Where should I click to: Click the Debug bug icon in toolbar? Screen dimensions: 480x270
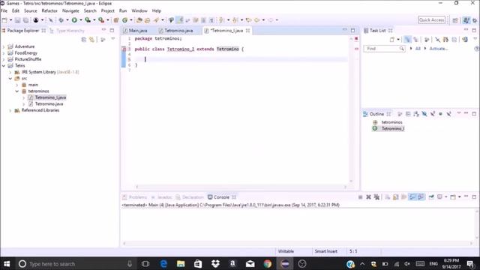(61, 20)
